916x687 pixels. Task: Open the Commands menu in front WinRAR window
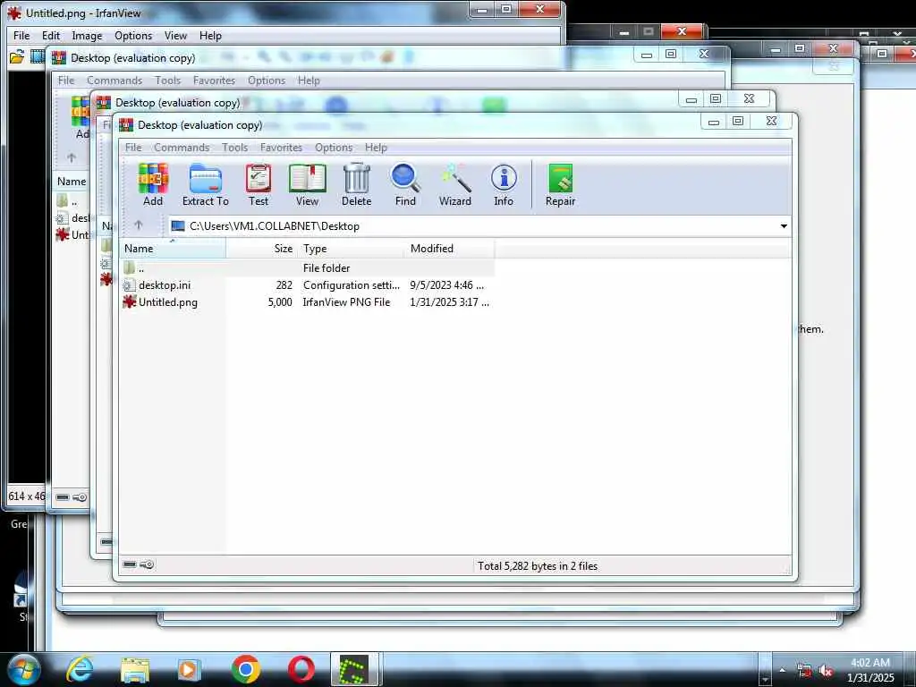click(x=182, y=148)
